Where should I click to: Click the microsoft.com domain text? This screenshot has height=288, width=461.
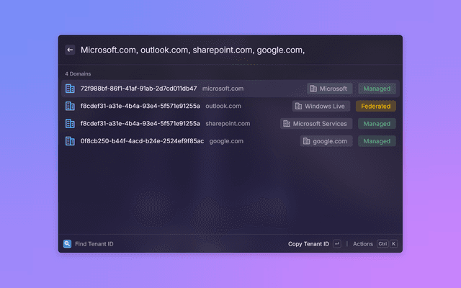[223, 89]
